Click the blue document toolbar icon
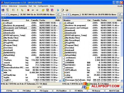124x93 pixels. [58, 10]
